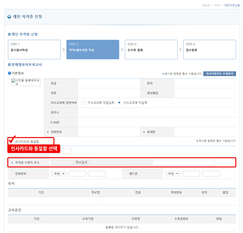Viewport: 243px width, 233px height.
Task: Open the 핸드폰 국번 dropdown
Action: pyautogui.click(x=172, y=174)
